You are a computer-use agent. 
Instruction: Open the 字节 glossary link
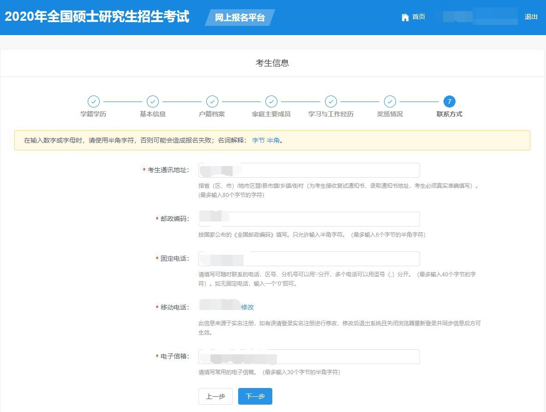pos(258,140)
